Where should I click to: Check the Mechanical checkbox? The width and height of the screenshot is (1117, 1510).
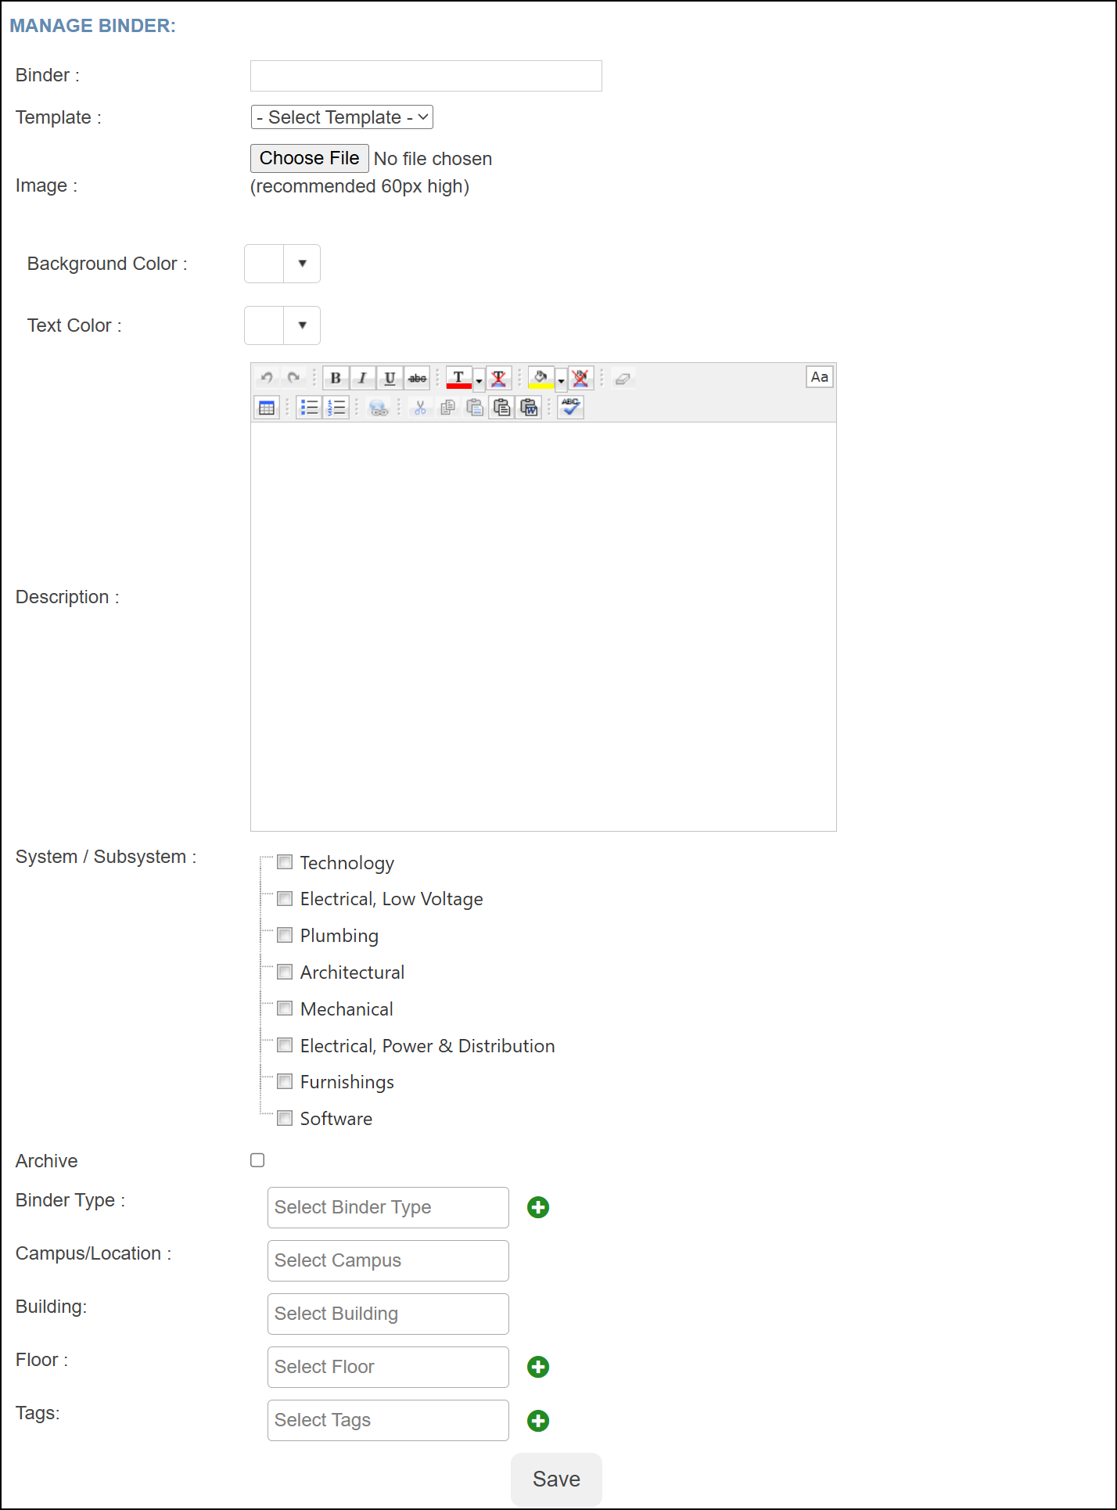coord(285,1008)
